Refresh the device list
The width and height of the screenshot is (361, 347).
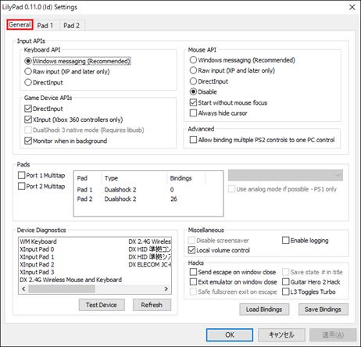pos(152,305)
